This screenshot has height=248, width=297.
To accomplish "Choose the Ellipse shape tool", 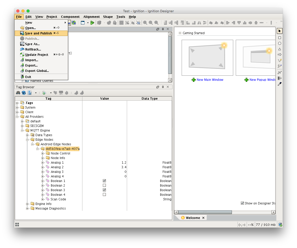I will [x=280, y=44].
